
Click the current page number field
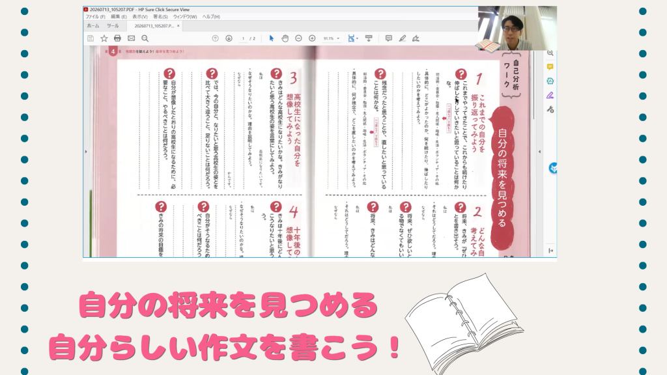244,38
